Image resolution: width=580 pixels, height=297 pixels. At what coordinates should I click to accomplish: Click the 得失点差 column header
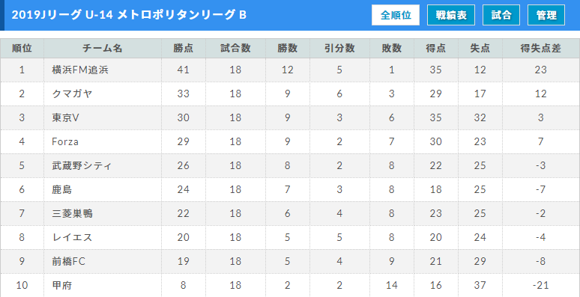(x=540, y=49)
